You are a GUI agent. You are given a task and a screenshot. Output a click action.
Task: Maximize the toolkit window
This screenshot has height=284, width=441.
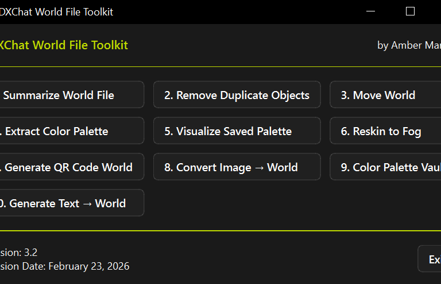pyautogui.click(x=410, y=11)
